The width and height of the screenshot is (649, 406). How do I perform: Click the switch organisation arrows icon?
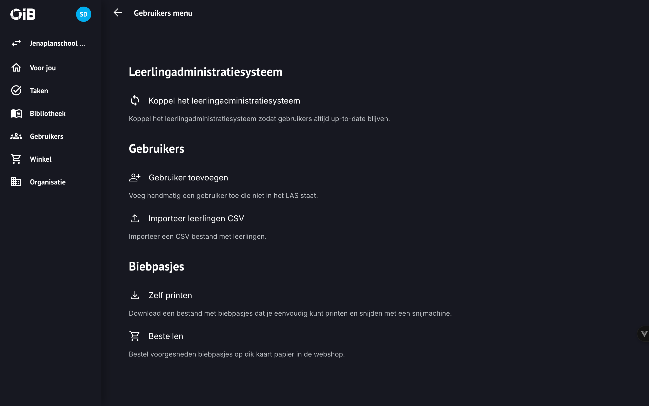pyautogui.click(x=16, y=43)
